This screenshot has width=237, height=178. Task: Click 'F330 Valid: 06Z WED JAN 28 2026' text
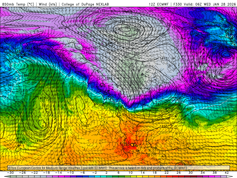[x=204, y=4]
